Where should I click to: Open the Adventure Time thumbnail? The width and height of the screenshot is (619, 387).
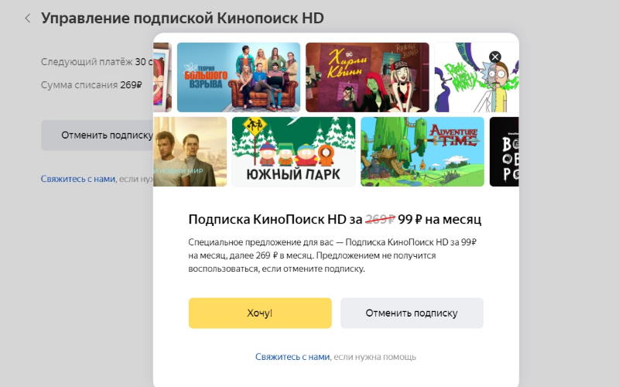(x=422, y=152)
